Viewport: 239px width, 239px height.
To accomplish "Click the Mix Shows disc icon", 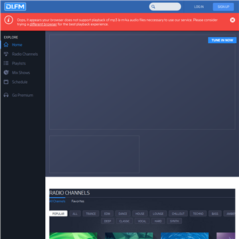I will pyautogui.click(x=6, y=72).
